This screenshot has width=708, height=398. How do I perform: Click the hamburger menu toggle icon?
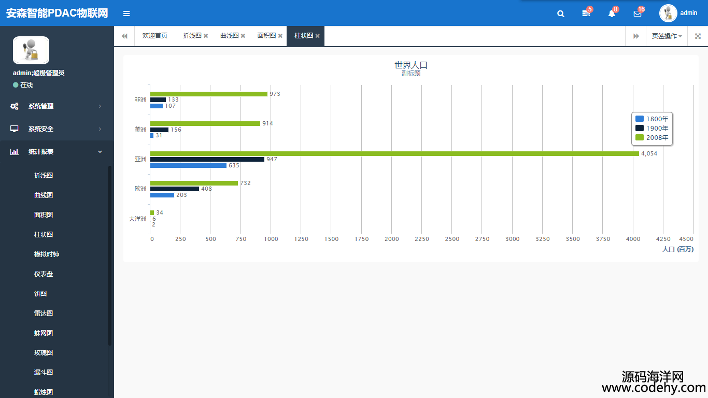(126, 13)
